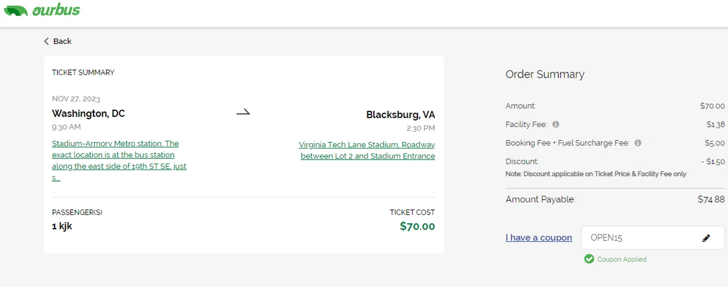
Task: Click the $70.00 ticket cost
Action: coord(417,226)
